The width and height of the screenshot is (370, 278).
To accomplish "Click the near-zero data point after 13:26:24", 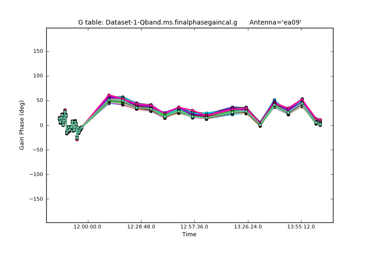I will click(260, 125).
